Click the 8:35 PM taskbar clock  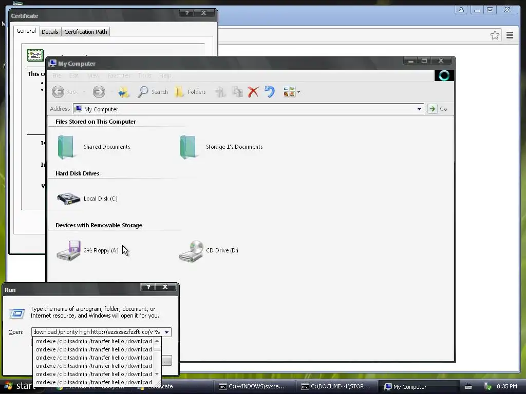click(x=507, y=386)
